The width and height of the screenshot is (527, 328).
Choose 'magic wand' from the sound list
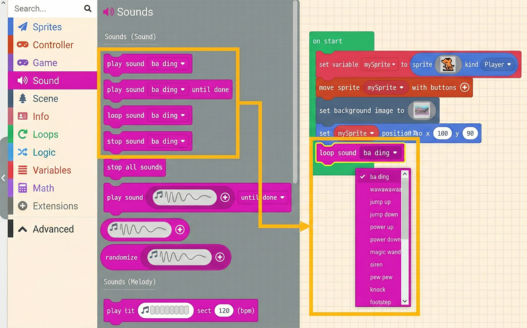click(x=385, y=252)
